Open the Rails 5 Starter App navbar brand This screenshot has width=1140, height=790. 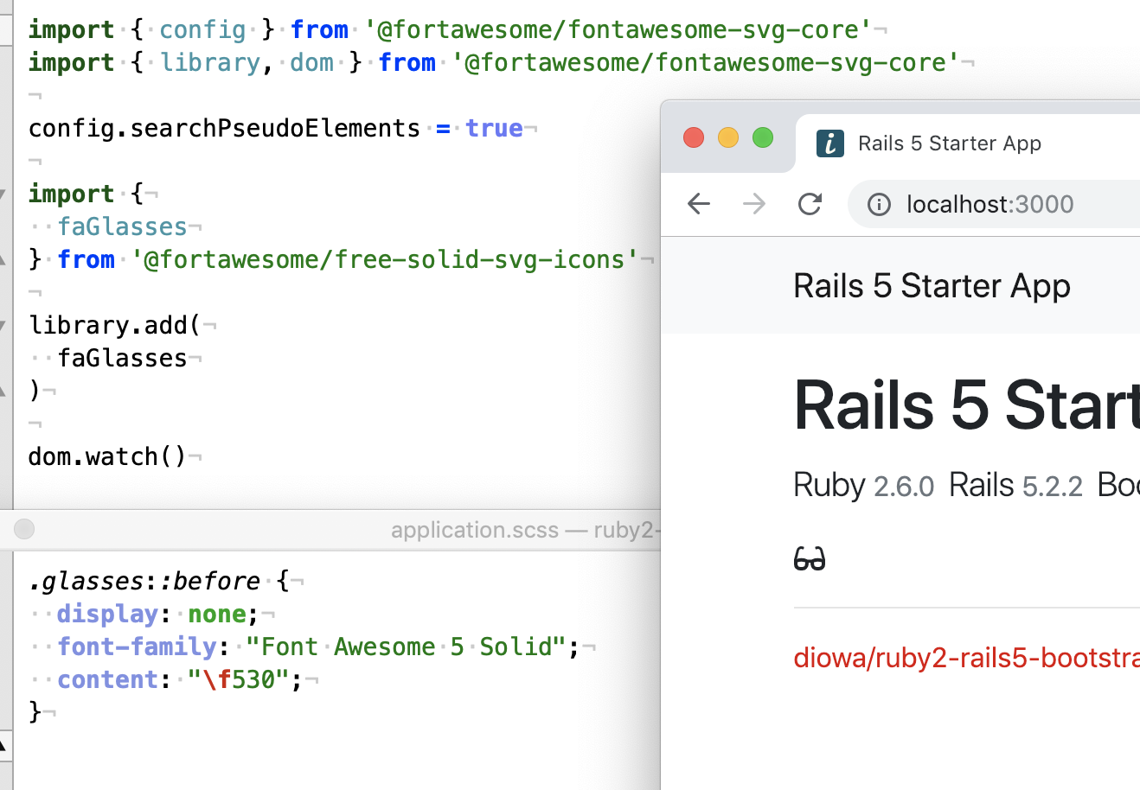(932, 286)
